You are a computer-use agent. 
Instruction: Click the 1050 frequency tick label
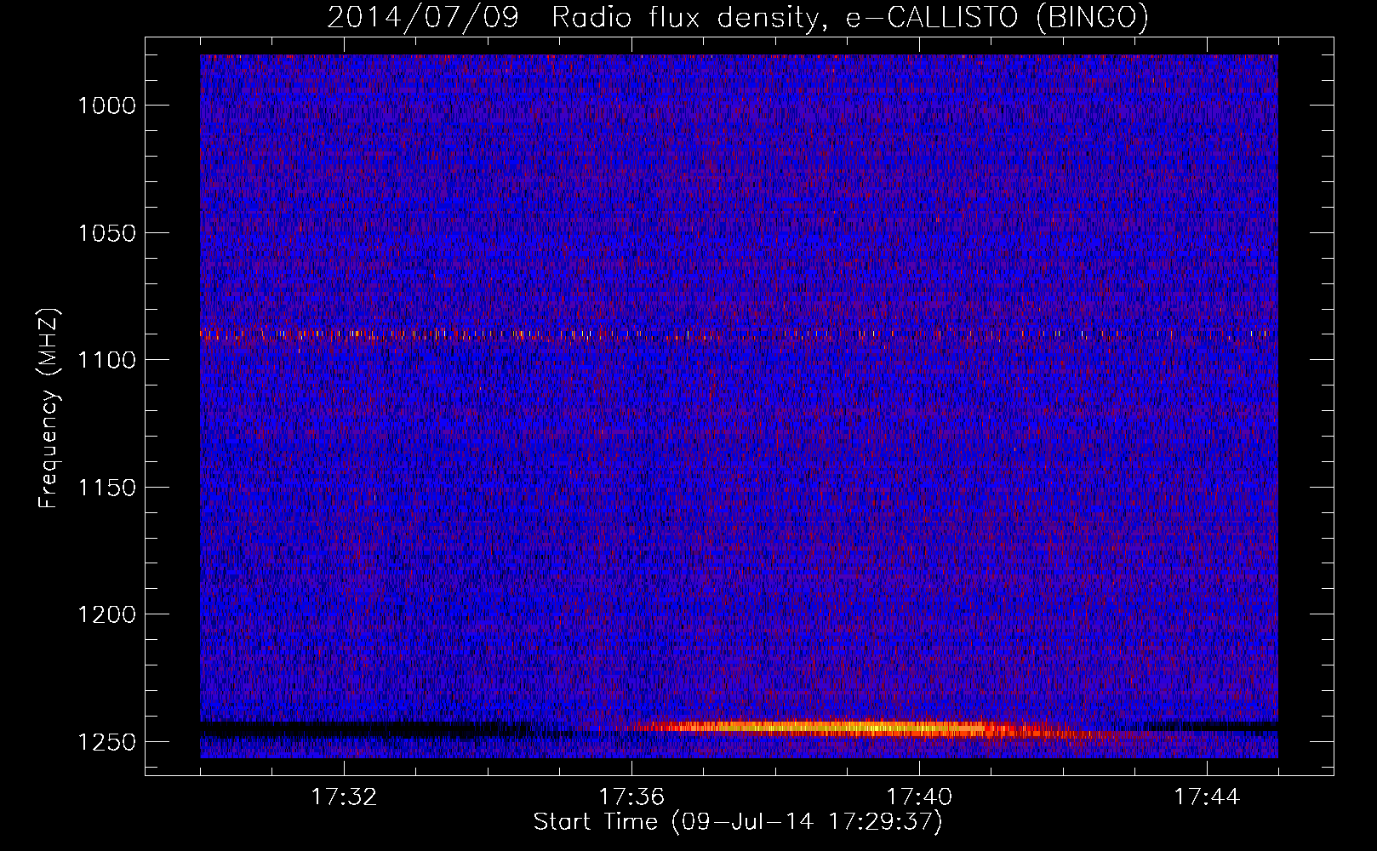[x=106, y=233]
